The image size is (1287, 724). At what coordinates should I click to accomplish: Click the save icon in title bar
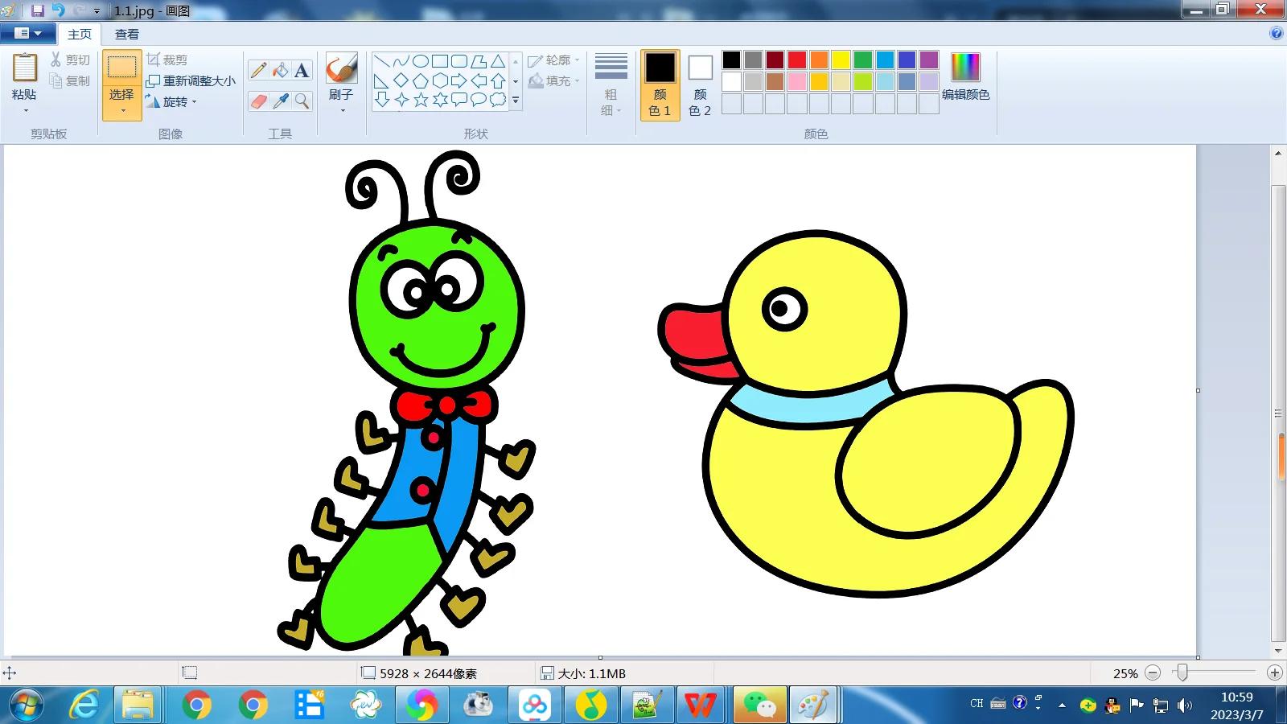38,10
